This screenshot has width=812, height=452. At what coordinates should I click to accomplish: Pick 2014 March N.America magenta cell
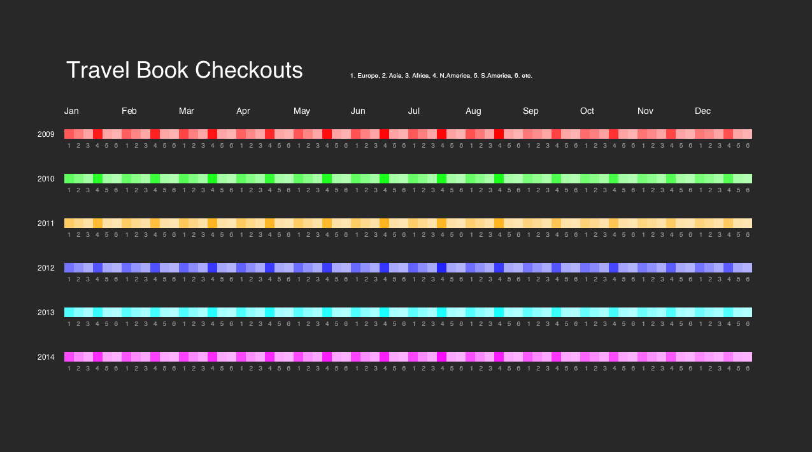pos(212,357)
